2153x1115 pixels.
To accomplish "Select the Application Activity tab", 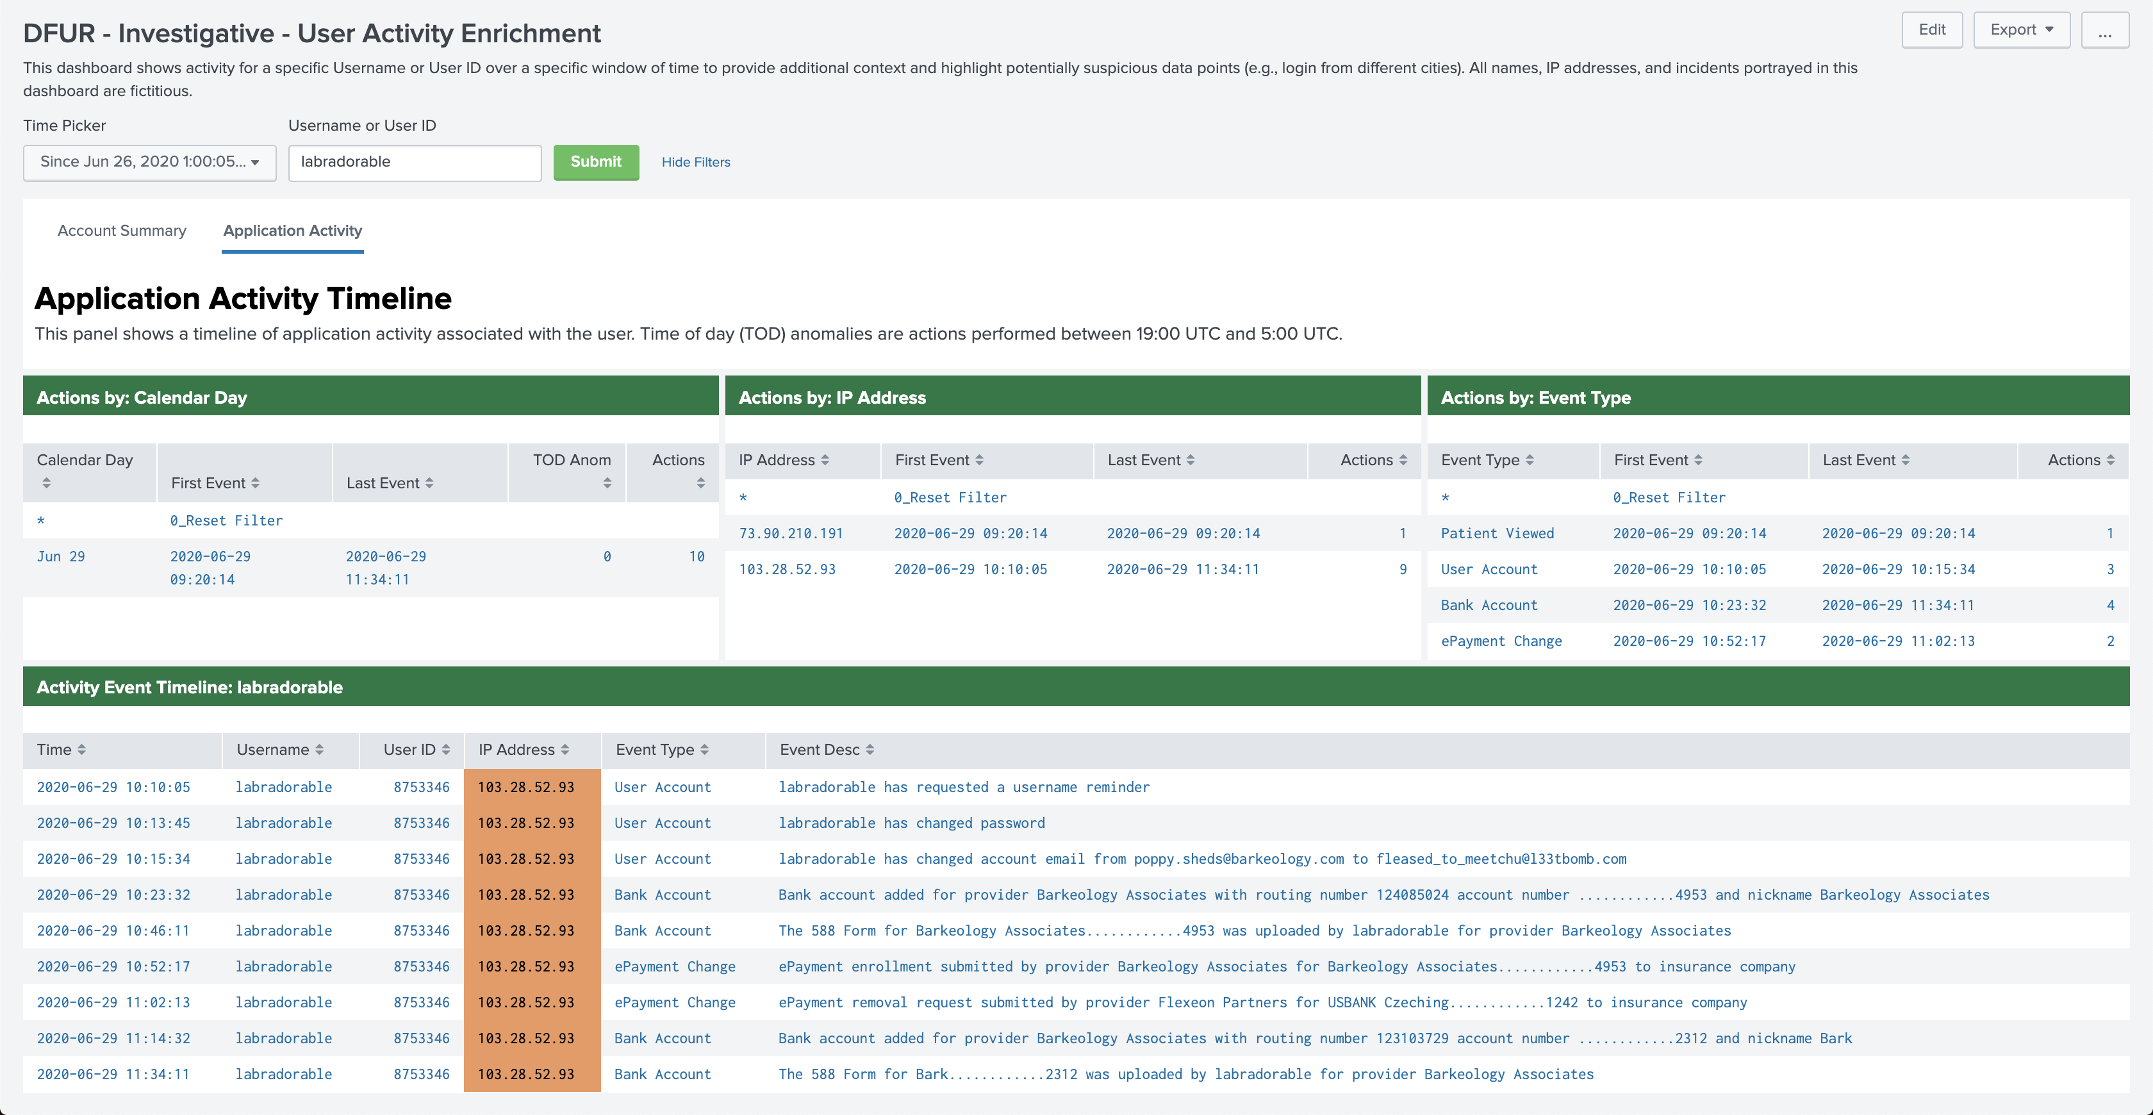I will point(293,231).
